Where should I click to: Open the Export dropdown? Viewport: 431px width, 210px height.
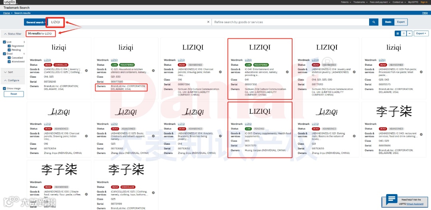point(421,33)
